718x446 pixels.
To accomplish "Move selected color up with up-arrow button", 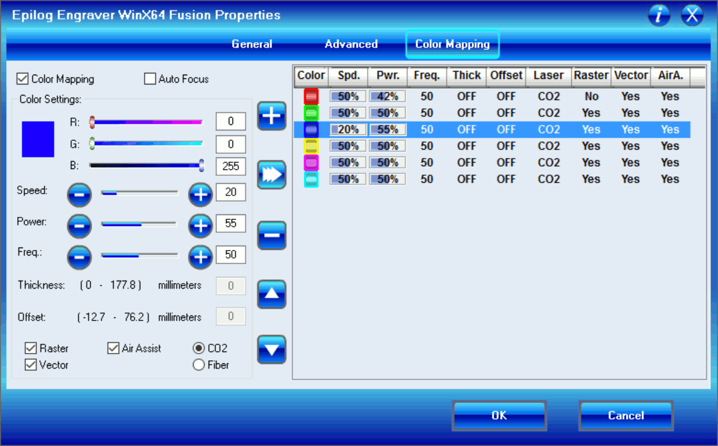I will [x=272, y=294].
